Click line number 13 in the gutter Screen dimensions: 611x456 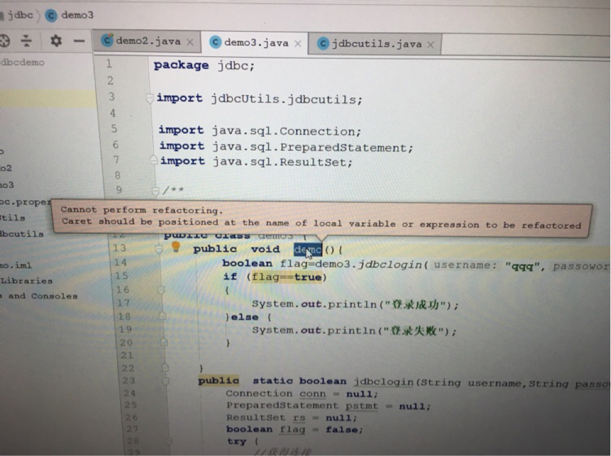click(x=120, y=248)
